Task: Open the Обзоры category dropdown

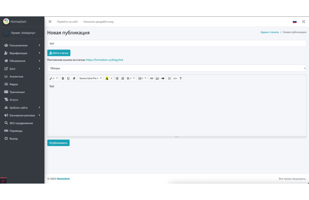Action: tap(177, 68)
